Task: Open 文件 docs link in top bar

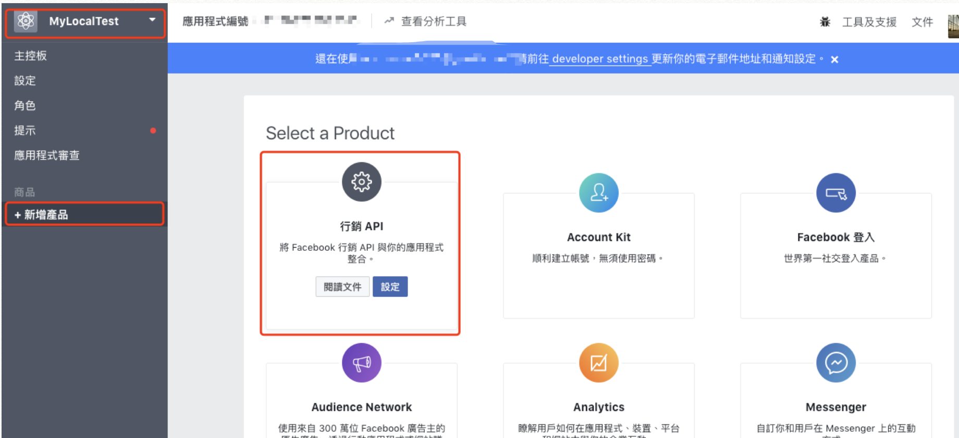Action: [x=922, y=22]
